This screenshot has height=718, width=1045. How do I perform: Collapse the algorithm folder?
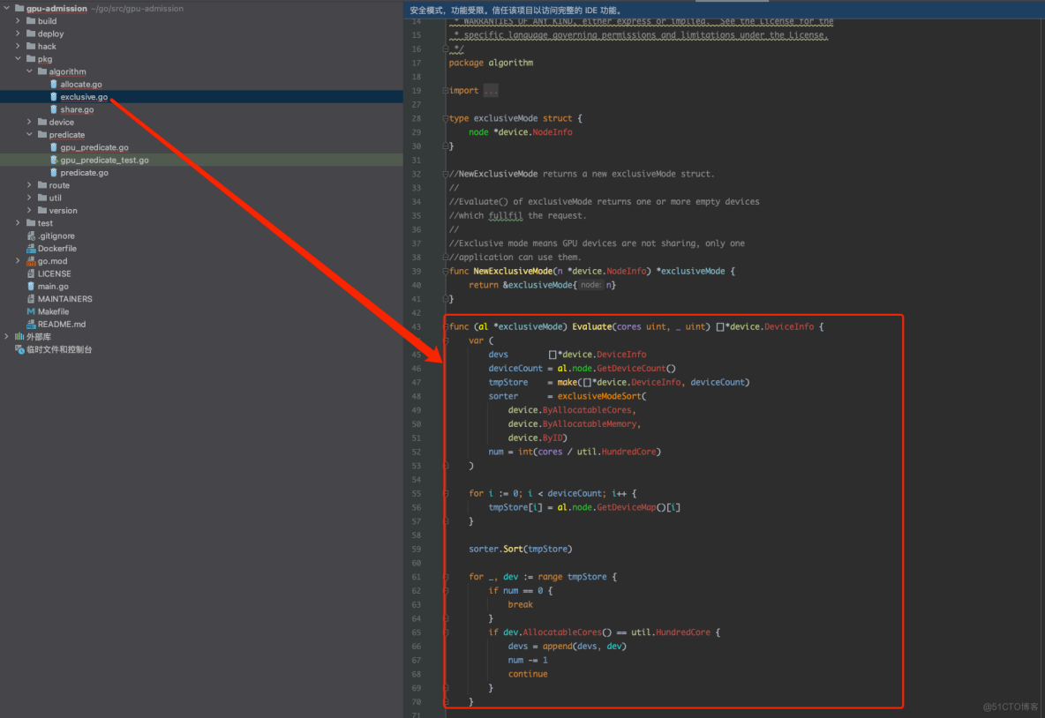coord(30,71)
